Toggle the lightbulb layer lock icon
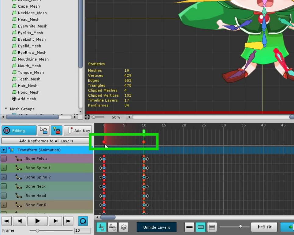294x235 pixels. pyautogui.click(x=56, y=130)
